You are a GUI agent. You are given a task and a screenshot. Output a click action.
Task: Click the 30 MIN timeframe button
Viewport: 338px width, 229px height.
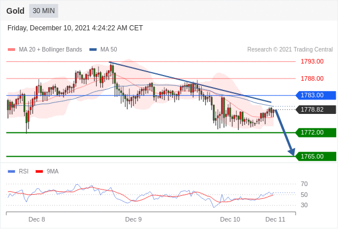click(44, 11)
